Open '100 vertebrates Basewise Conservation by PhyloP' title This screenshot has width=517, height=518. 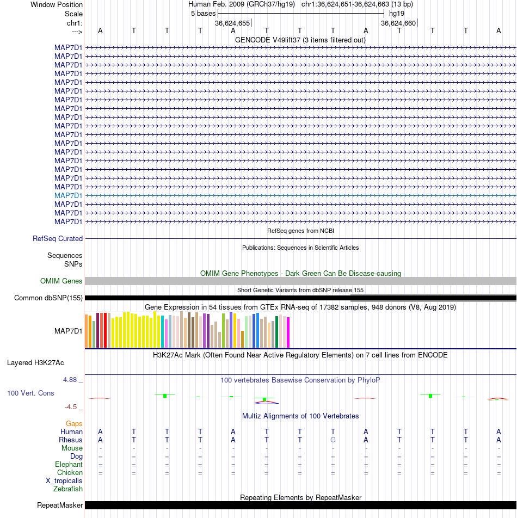(300, 380)
